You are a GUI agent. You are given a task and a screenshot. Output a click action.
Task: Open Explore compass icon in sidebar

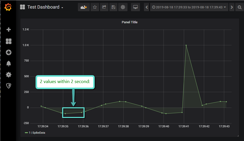point(9,52)
